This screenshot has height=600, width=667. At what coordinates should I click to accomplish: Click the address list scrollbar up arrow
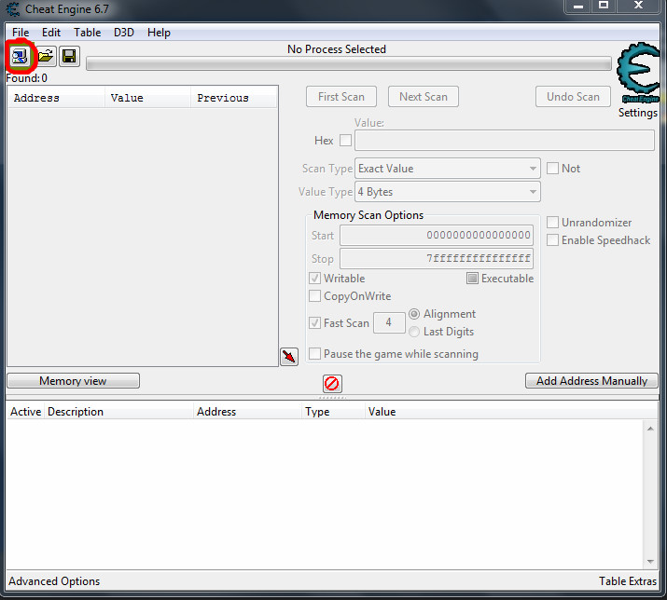tap(650, 429)
